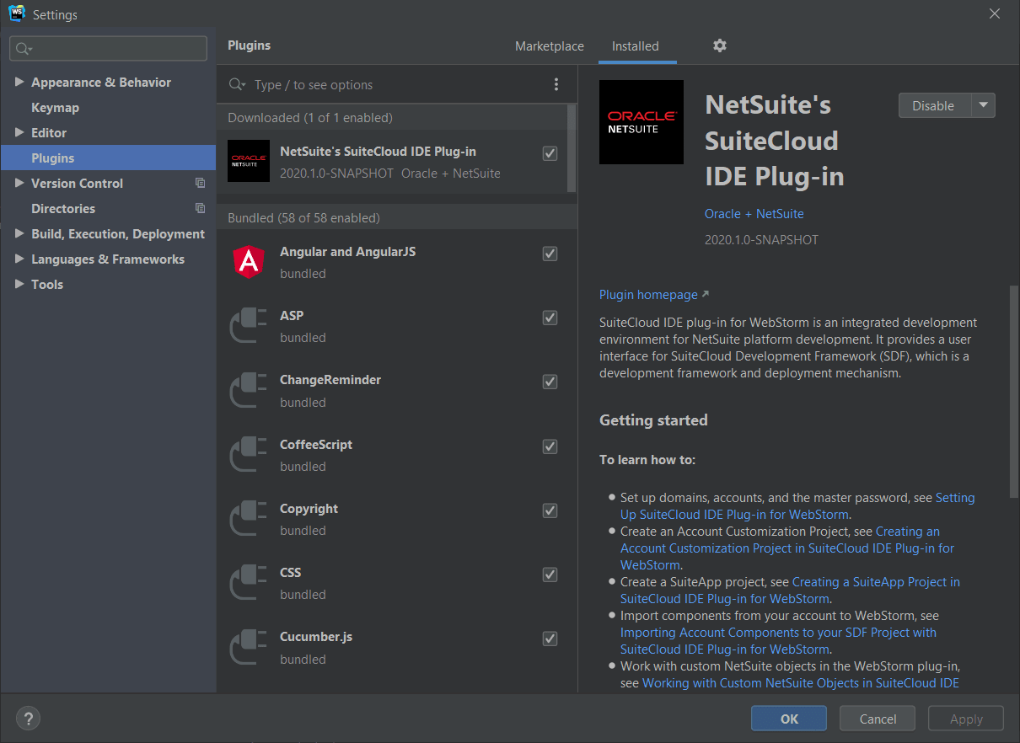The width and height of the screenshot is (1020, 743).
Task: Expand Languages & Frameworks node
Action: (x=19, y=259)
